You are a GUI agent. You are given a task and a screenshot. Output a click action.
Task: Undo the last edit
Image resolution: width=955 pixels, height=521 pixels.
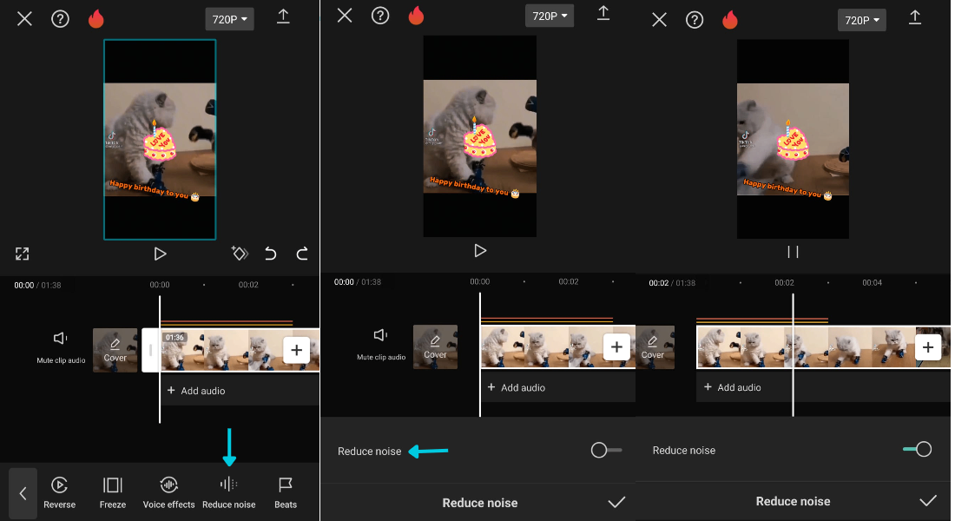[x=271, y=254]
